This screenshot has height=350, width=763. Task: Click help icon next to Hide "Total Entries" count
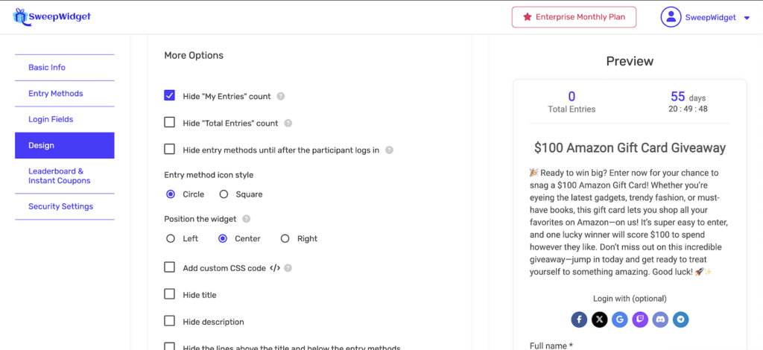288,123
